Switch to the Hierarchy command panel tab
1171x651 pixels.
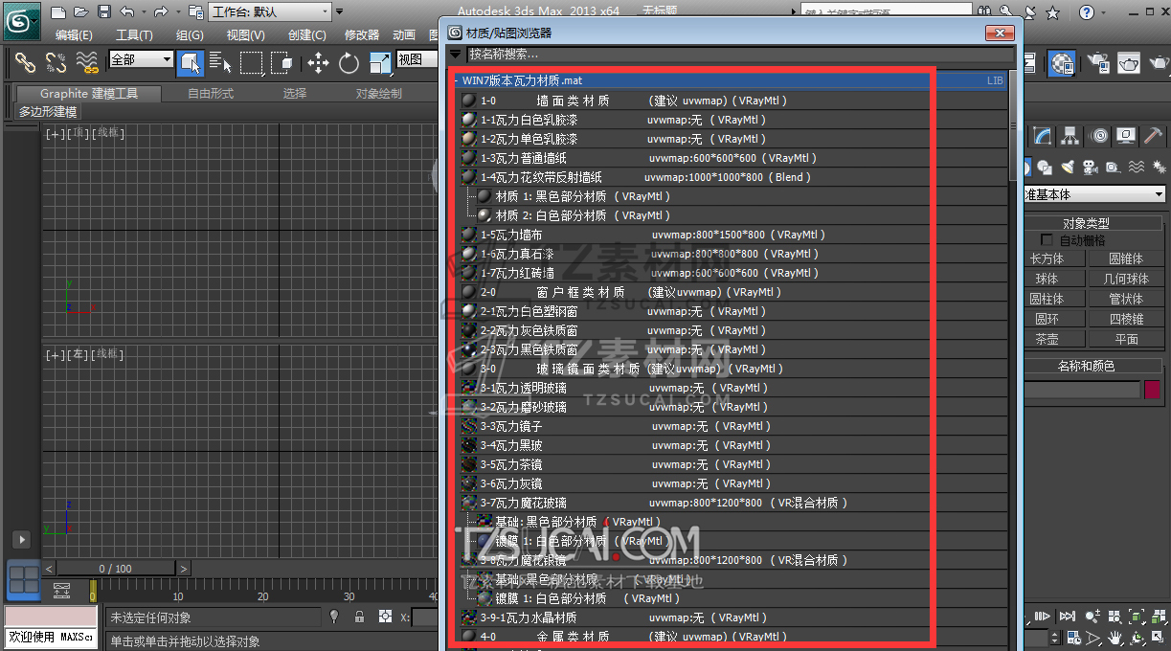click(x=1070, y=136)
